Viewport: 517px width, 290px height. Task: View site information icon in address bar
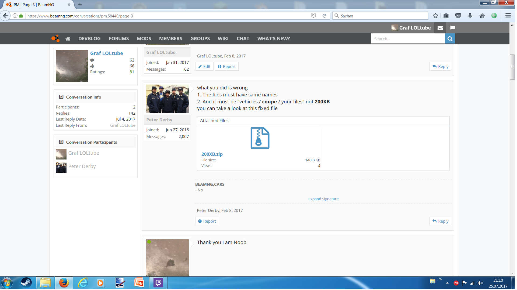coord(15,16)
